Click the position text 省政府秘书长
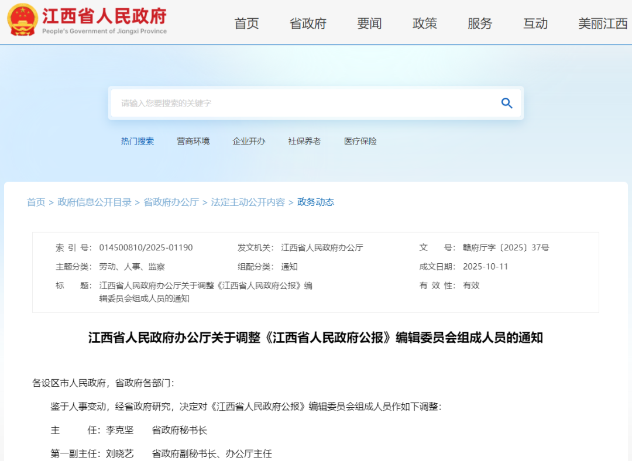 click(x=180, y=430)
